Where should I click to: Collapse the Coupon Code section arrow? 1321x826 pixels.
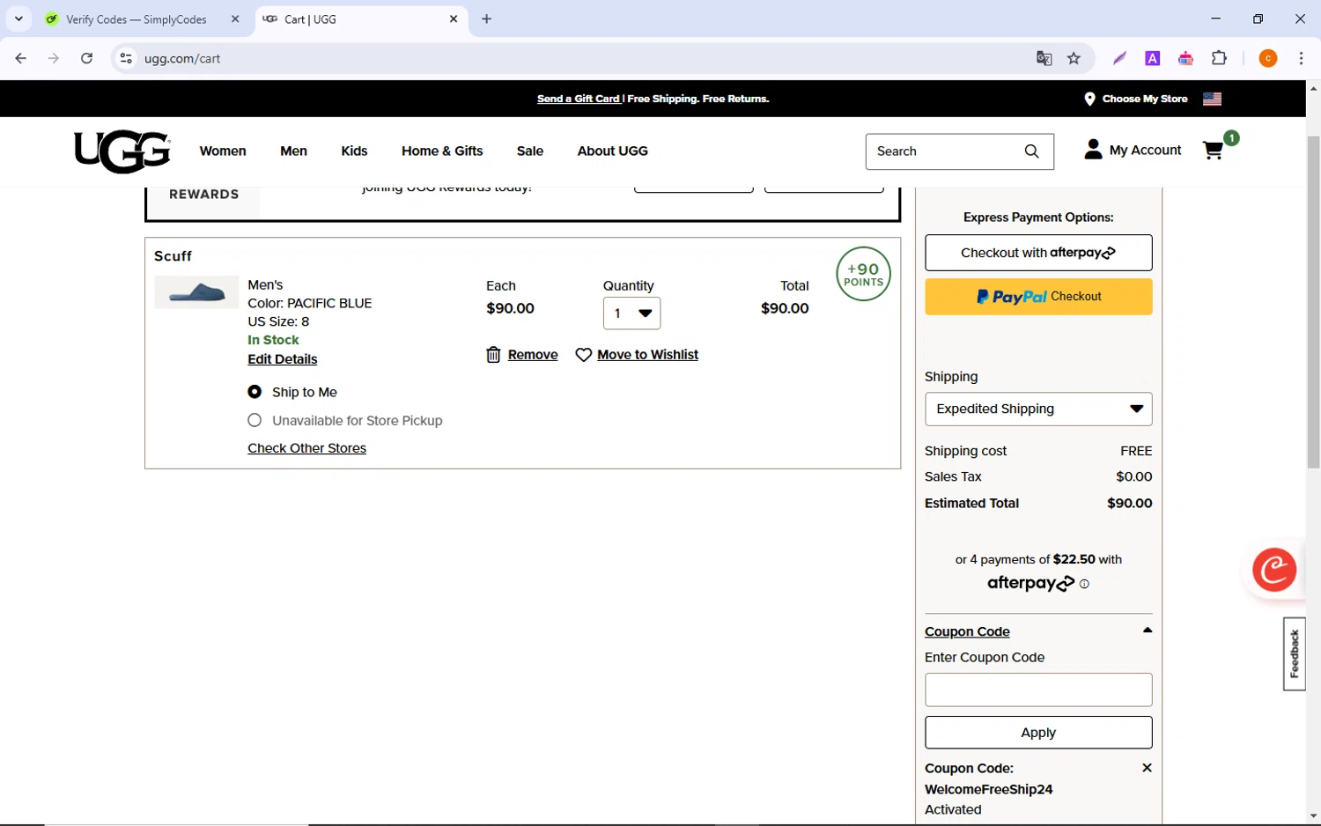1147,631
